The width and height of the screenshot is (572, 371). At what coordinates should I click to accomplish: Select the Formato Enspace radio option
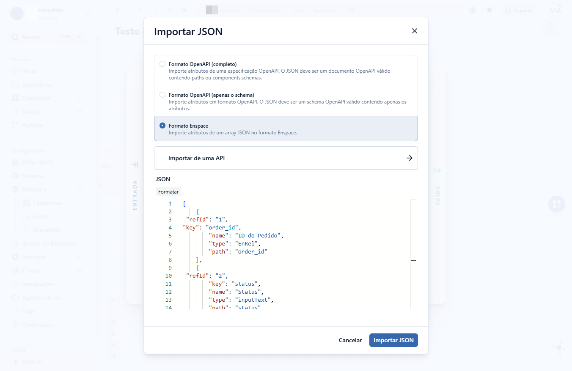tap(162, 125)
